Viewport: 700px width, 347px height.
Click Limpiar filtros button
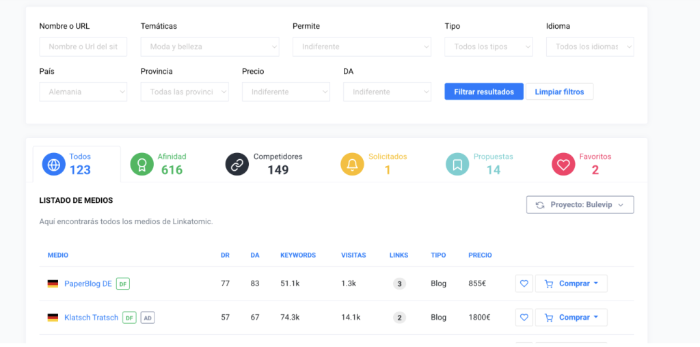click(559, 92)
